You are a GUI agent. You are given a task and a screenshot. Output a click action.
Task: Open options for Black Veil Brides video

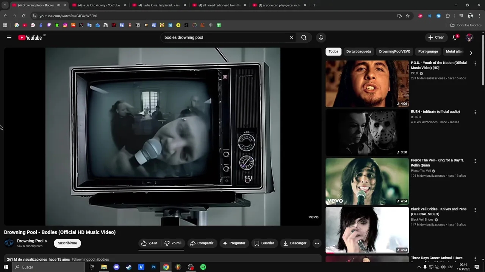pyautogui.click(x=475, y=210)
